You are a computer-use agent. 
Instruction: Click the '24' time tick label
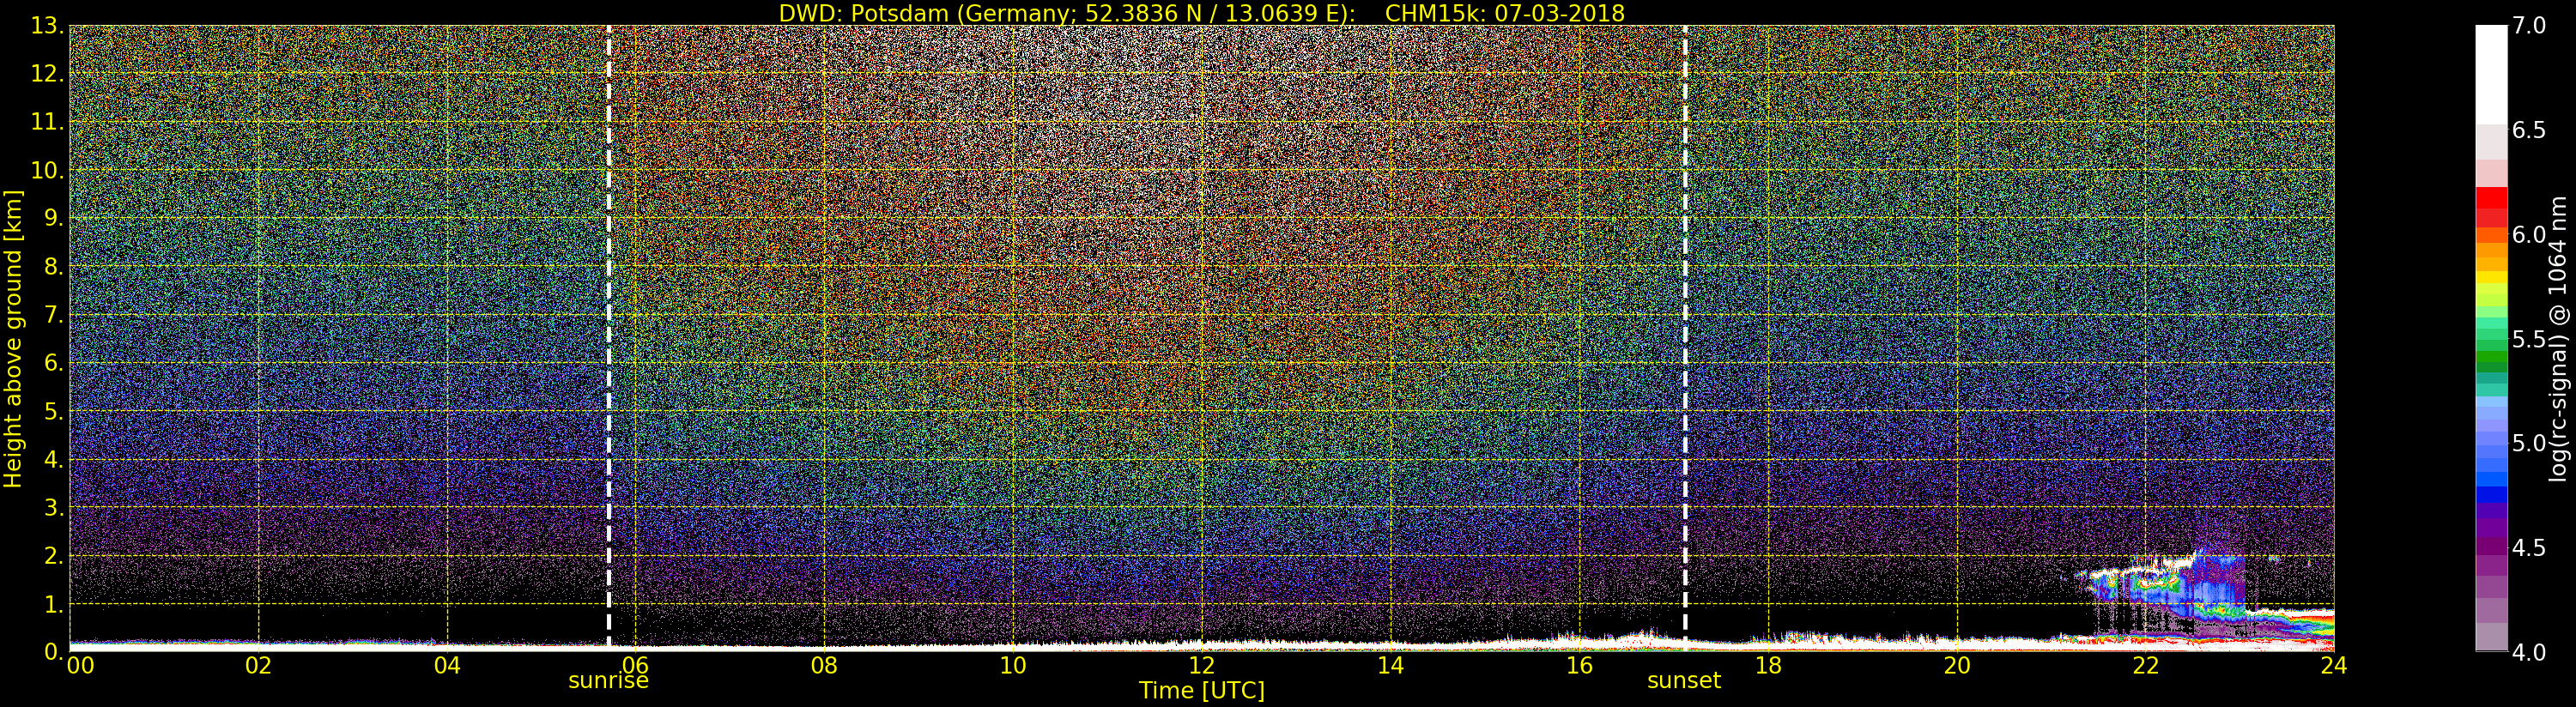2333,665
